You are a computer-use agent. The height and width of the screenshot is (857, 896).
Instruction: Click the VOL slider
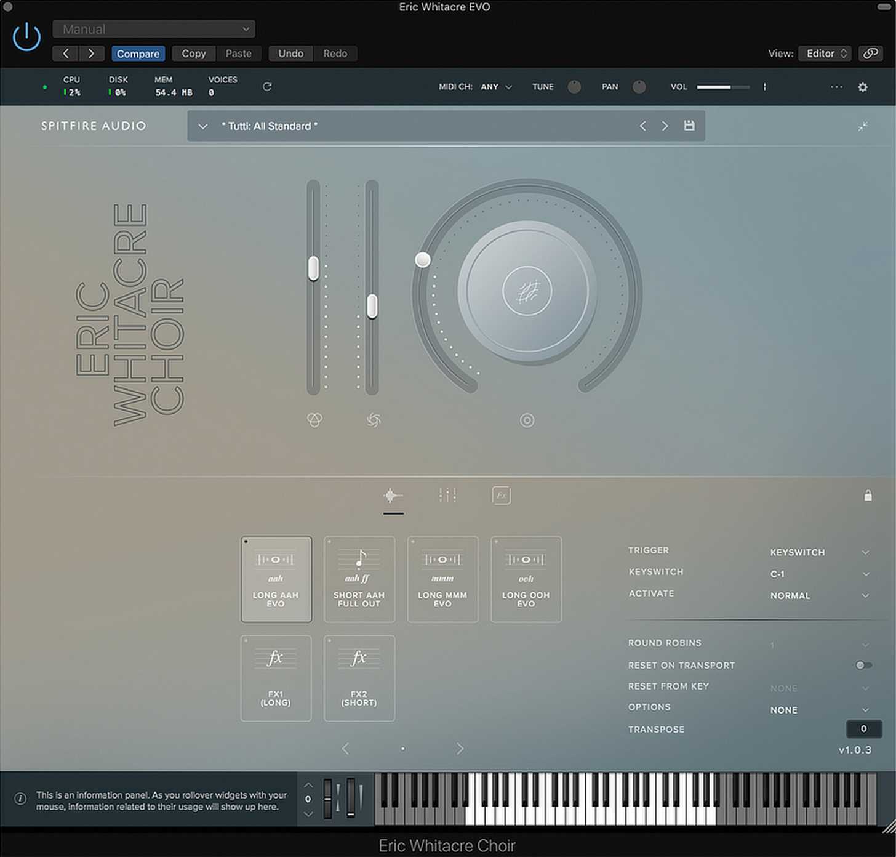(723, 87)
